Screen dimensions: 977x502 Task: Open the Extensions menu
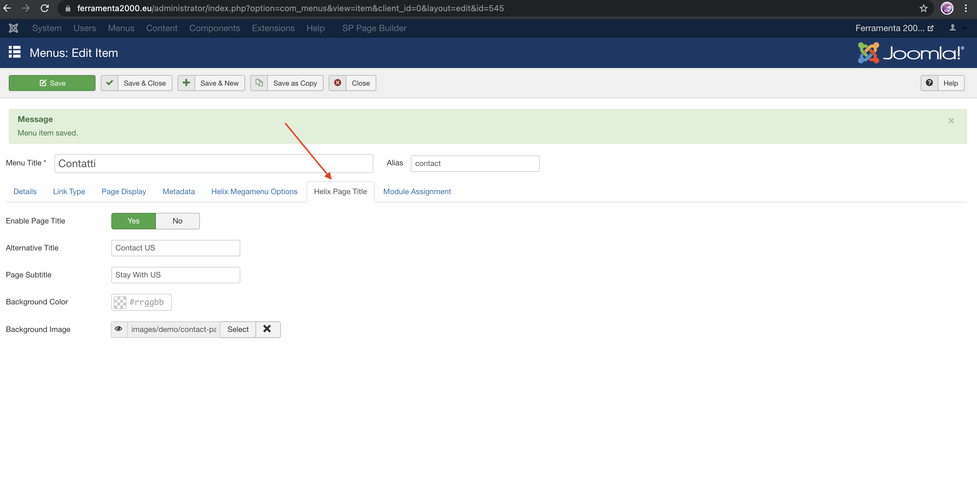273,28
